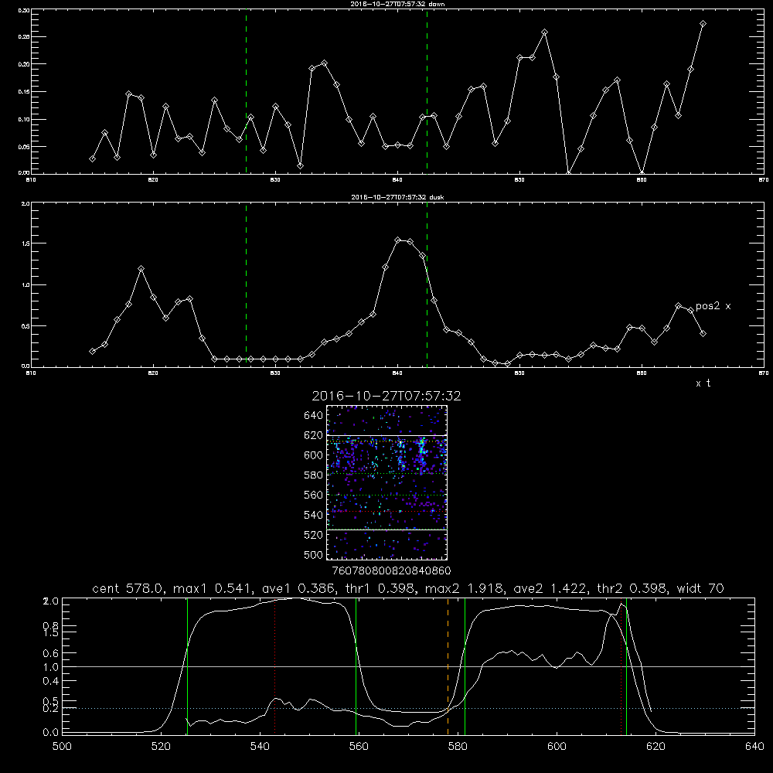Click the orange dashed center line in bottom plot

tap(448, 666)
